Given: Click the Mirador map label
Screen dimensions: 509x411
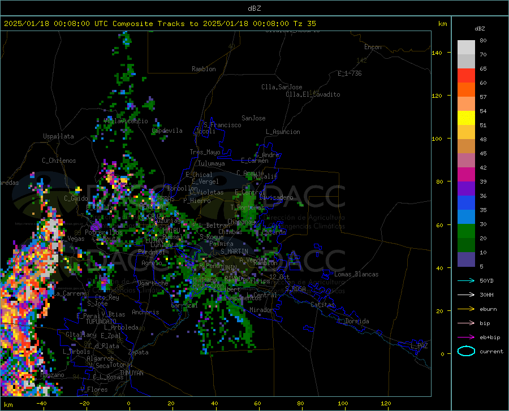Looking at the screenshot, I should [261, 310].
